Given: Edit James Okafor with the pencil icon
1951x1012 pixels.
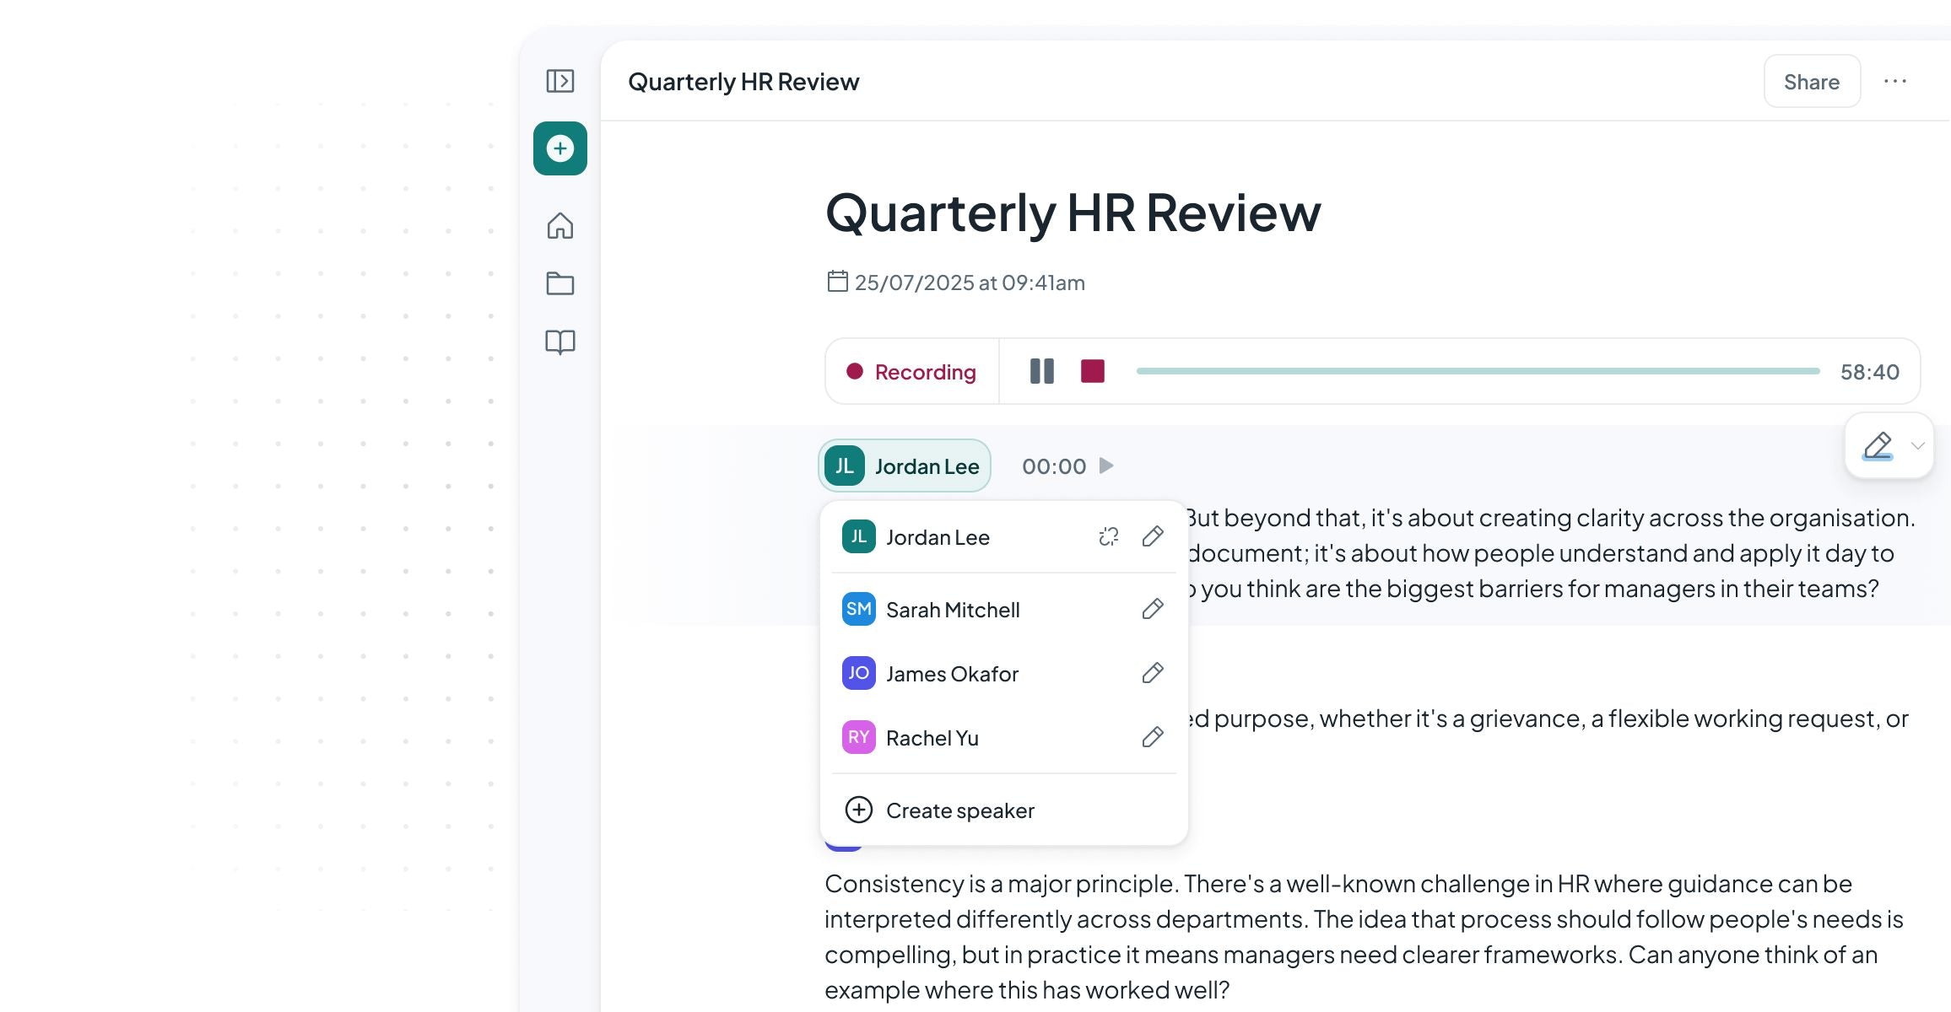Looking at the screenshot, I should coord(1153,673).
